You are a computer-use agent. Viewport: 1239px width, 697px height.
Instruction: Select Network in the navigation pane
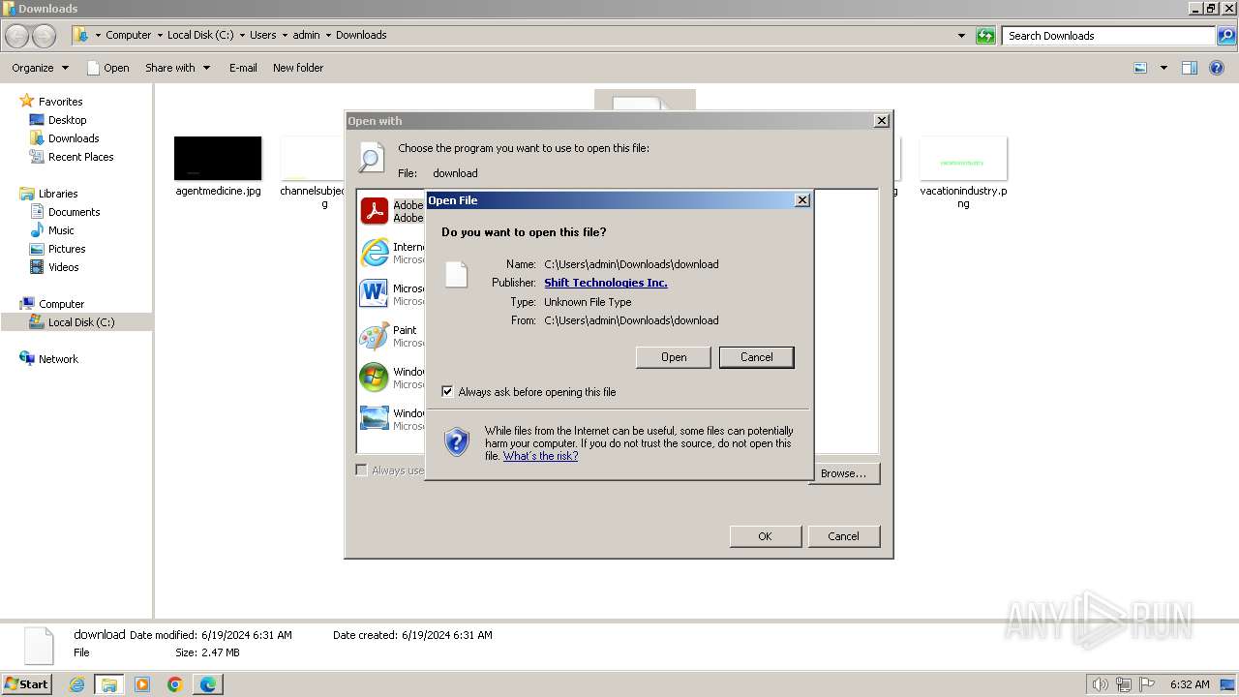pos(58,359)
